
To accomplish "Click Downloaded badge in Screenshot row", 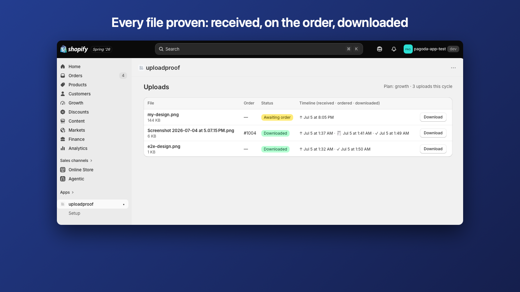I will coord(275,133).
